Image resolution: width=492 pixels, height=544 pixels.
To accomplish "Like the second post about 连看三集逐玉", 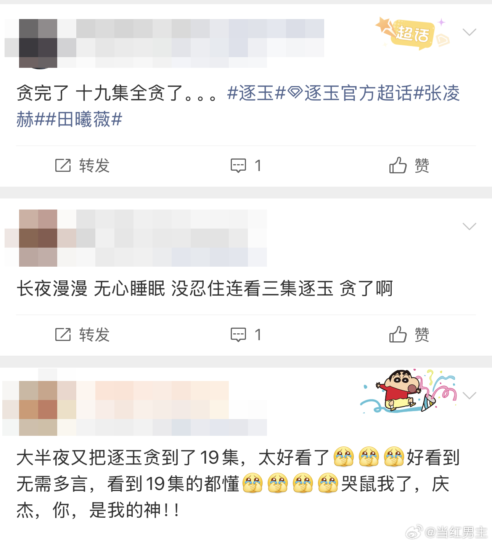I will (x=409, y=335).
